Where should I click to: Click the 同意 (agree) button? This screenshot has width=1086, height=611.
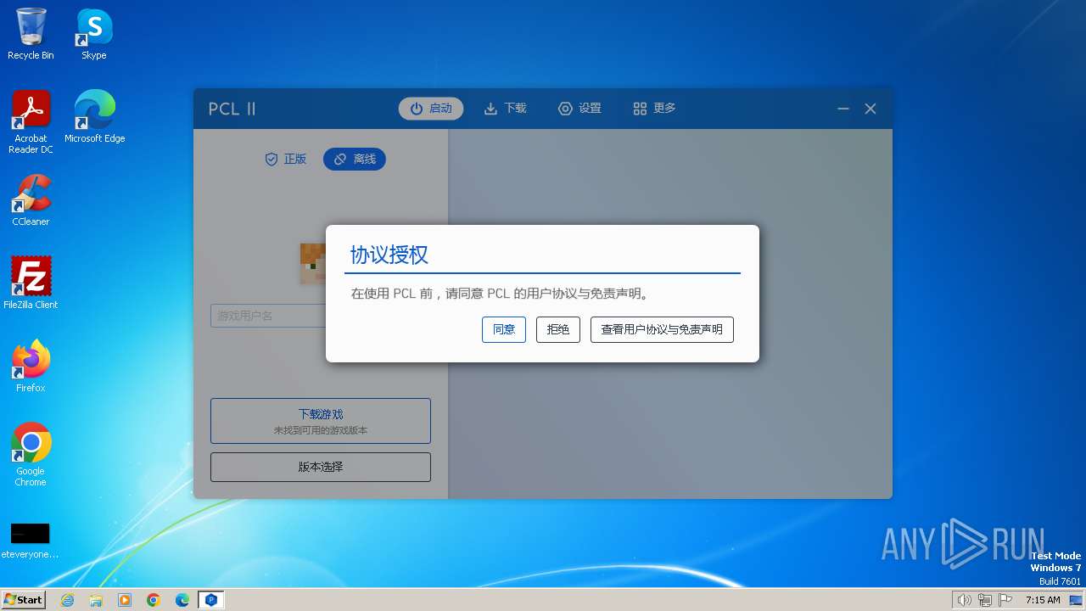504,329
